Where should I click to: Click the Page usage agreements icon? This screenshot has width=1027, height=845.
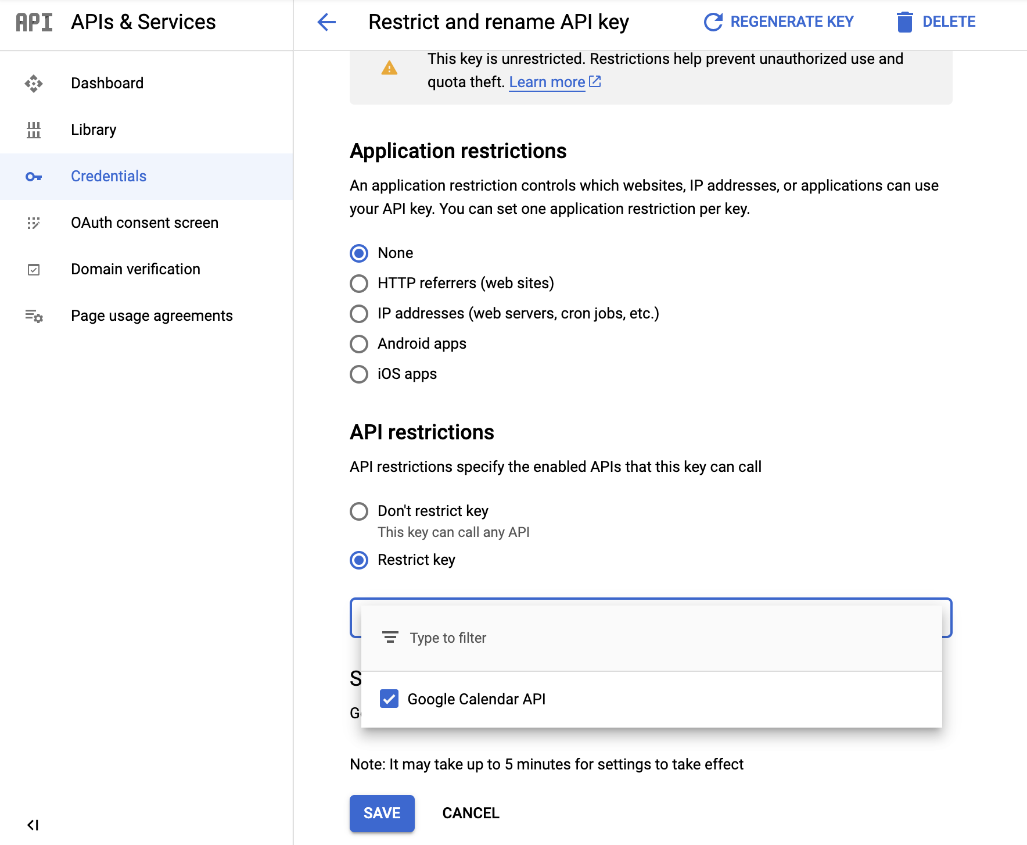[x=34, y=316]
